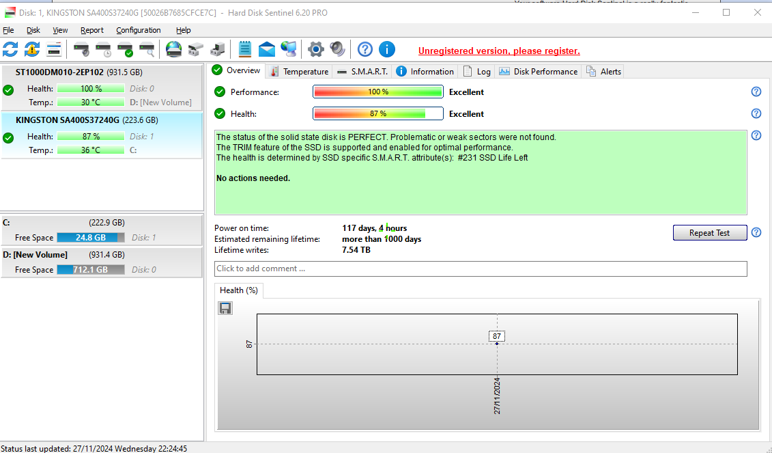Click the 87 data point on health graph

497,344
